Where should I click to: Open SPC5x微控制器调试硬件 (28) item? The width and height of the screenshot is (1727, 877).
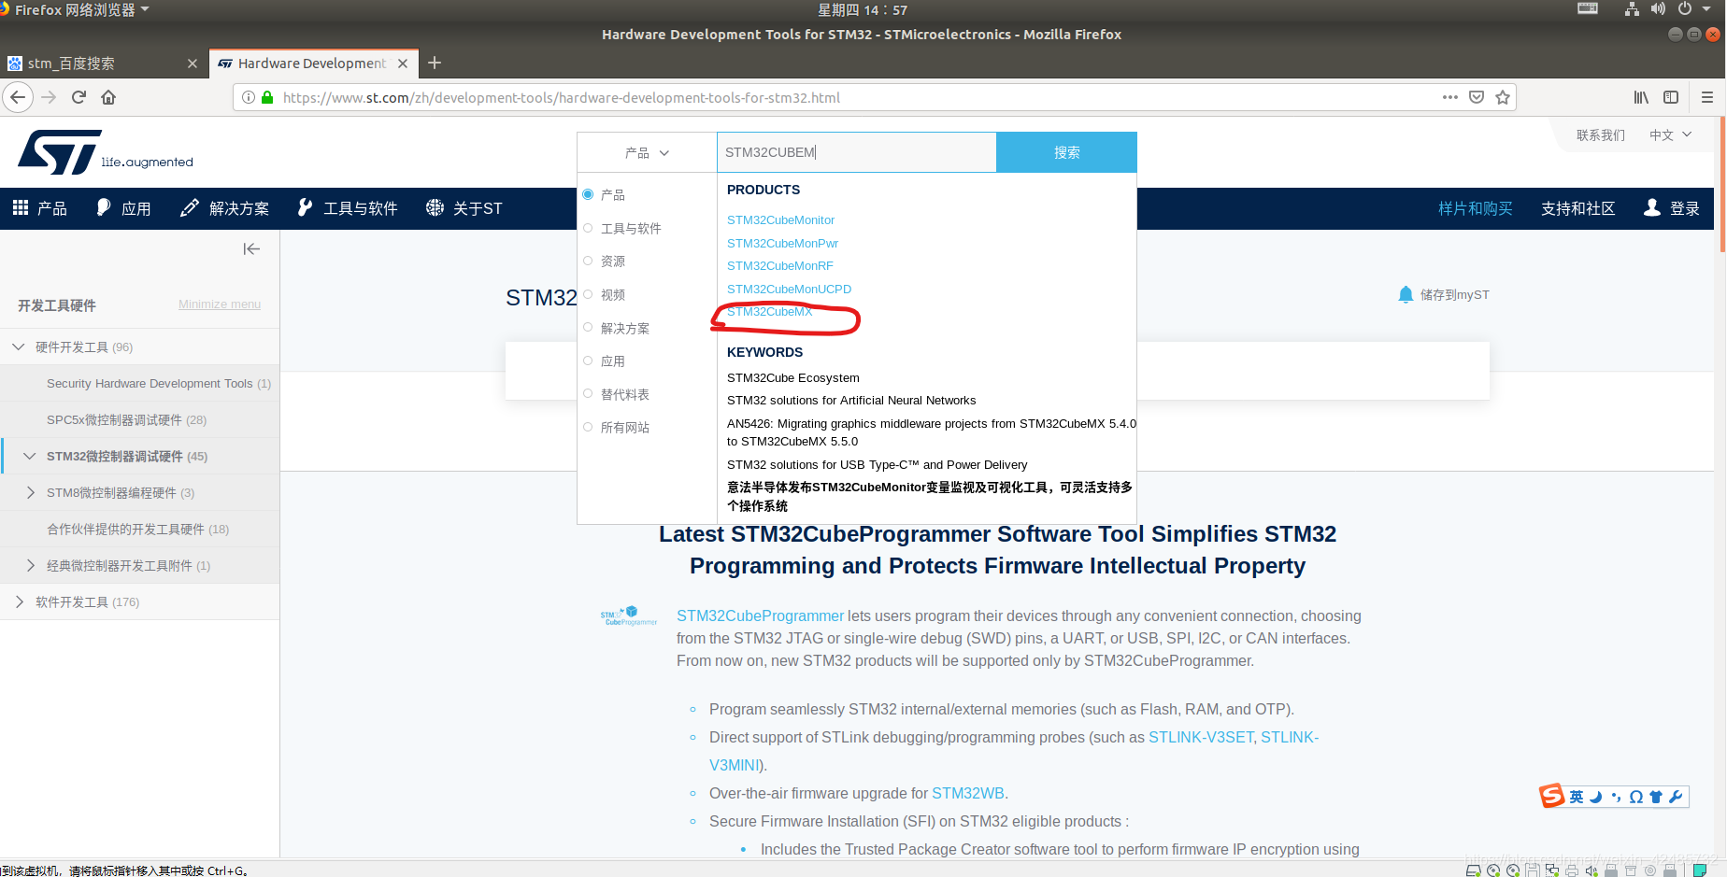[x=127, y=419]
